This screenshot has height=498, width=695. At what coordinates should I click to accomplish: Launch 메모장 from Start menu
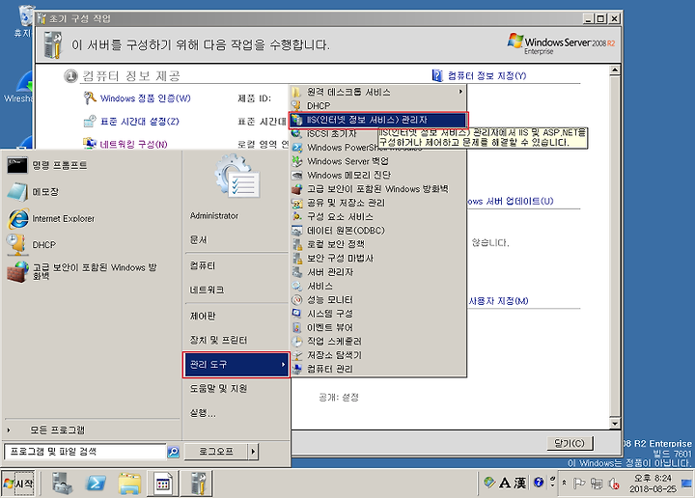click(x=92, y=192)
